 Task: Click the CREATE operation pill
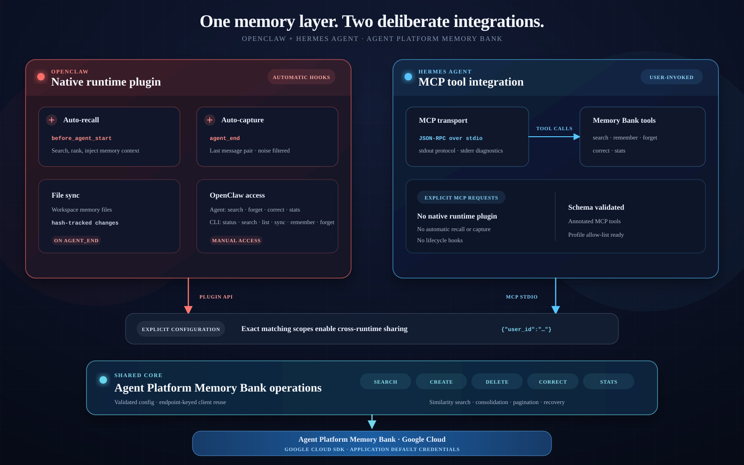441,382
